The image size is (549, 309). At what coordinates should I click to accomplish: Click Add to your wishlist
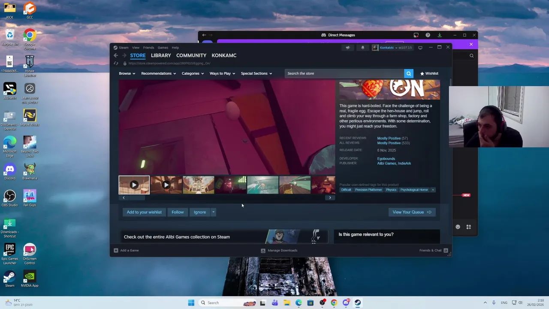point(144,212)
